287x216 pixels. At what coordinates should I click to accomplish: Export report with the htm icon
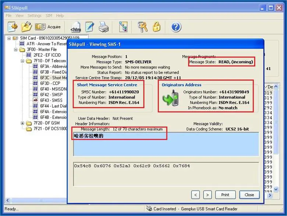click(76, 27)
